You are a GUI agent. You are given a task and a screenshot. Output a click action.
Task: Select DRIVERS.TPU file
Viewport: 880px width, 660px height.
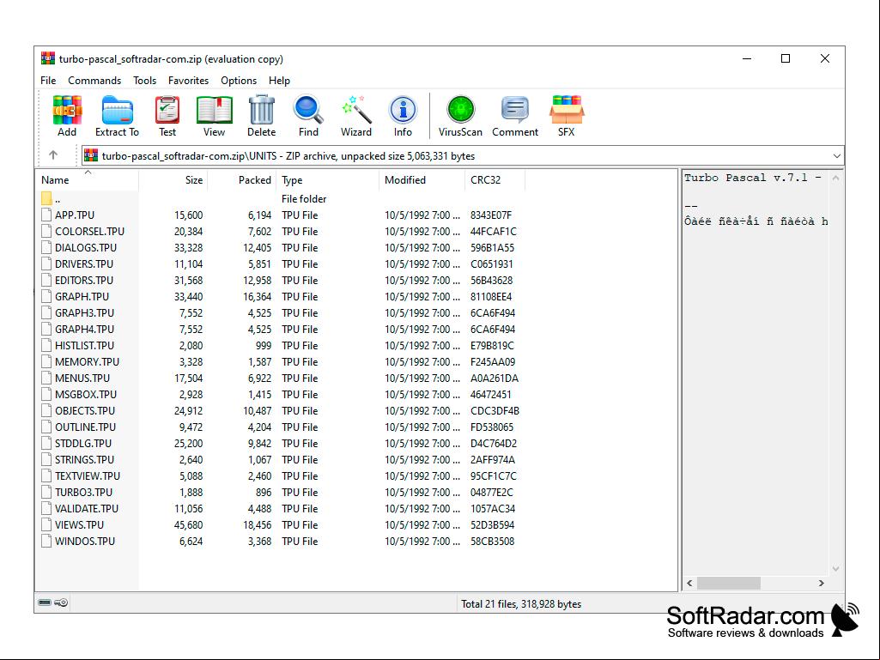[x=83, y=263]
